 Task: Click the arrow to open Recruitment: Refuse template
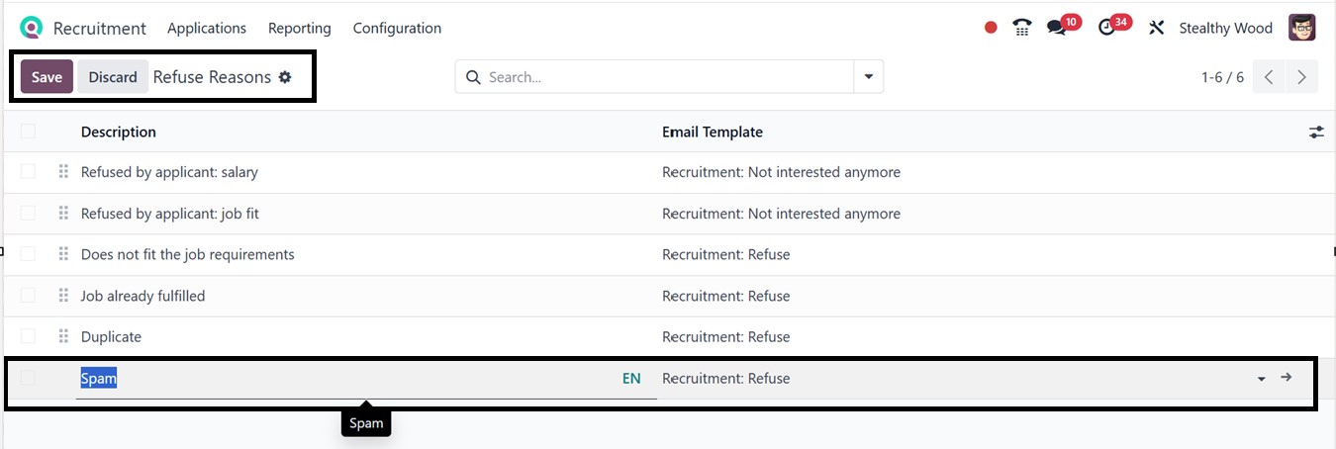pos(1286,378)
